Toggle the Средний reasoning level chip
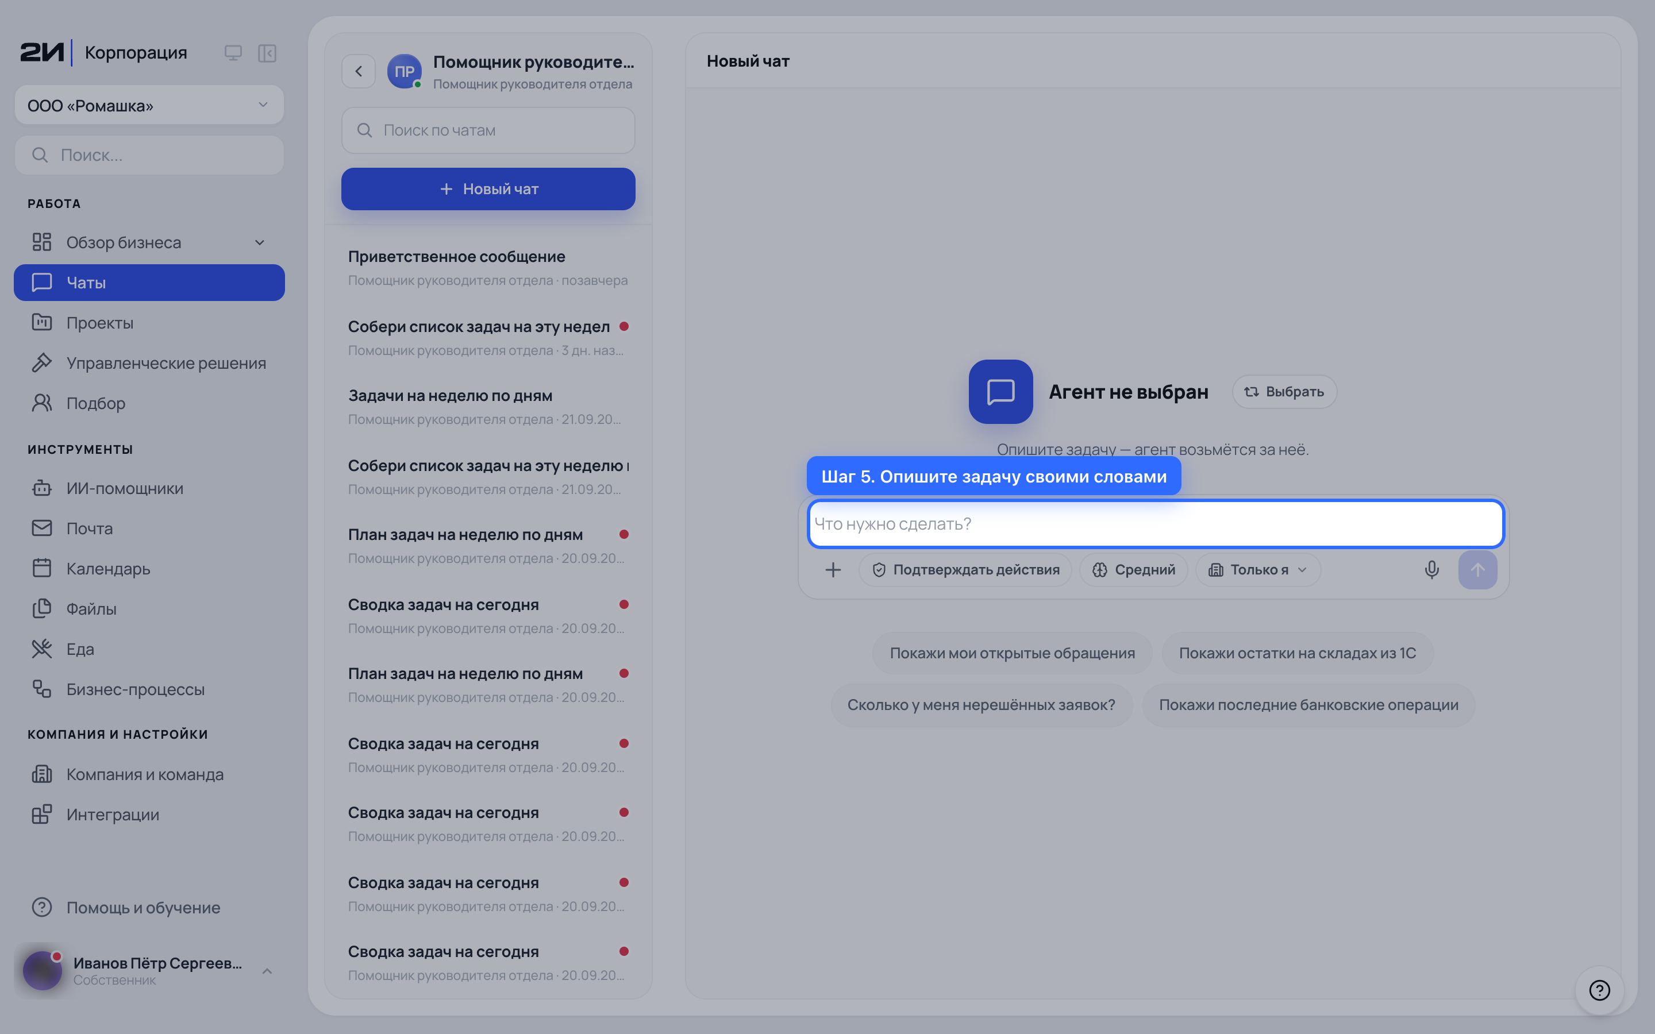This screenshot has width=1655, height=1034. tap(1133, 570)
